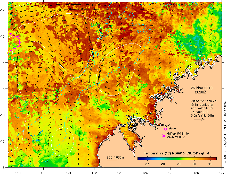Click latitude axis label -14
The height and width of the screenshot is (175, 227).
click(3, 62)
